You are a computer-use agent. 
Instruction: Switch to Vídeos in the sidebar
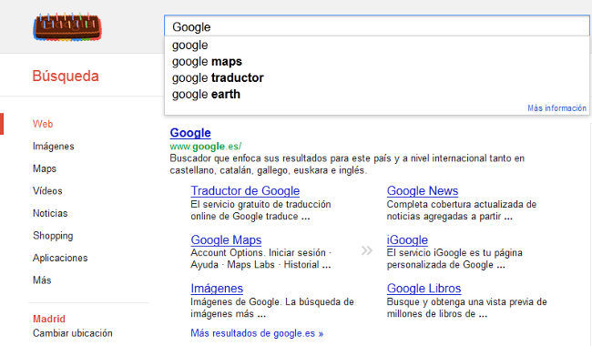click(47, 190)
